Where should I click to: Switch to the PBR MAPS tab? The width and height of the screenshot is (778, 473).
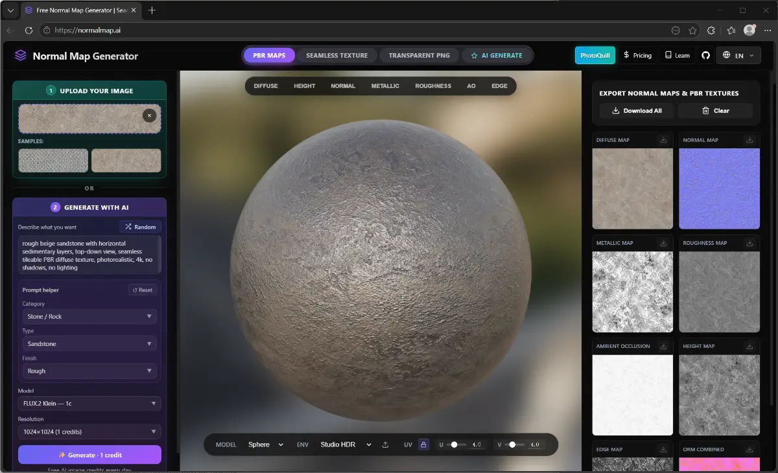coord(269,56)
